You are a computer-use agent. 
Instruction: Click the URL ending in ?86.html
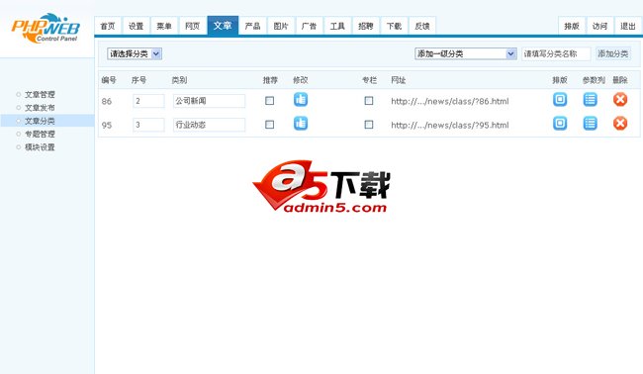450,101
